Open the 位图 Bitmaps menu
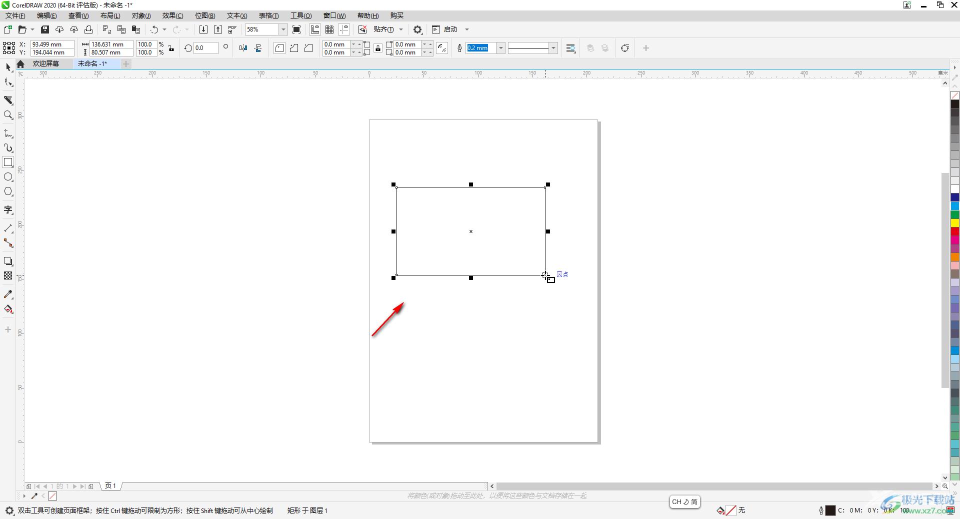Viewport: 960px width, 519px height. [x=205, y=15]
